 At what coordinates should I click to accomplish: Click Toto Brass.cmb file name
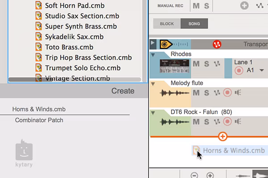[69, 47]
